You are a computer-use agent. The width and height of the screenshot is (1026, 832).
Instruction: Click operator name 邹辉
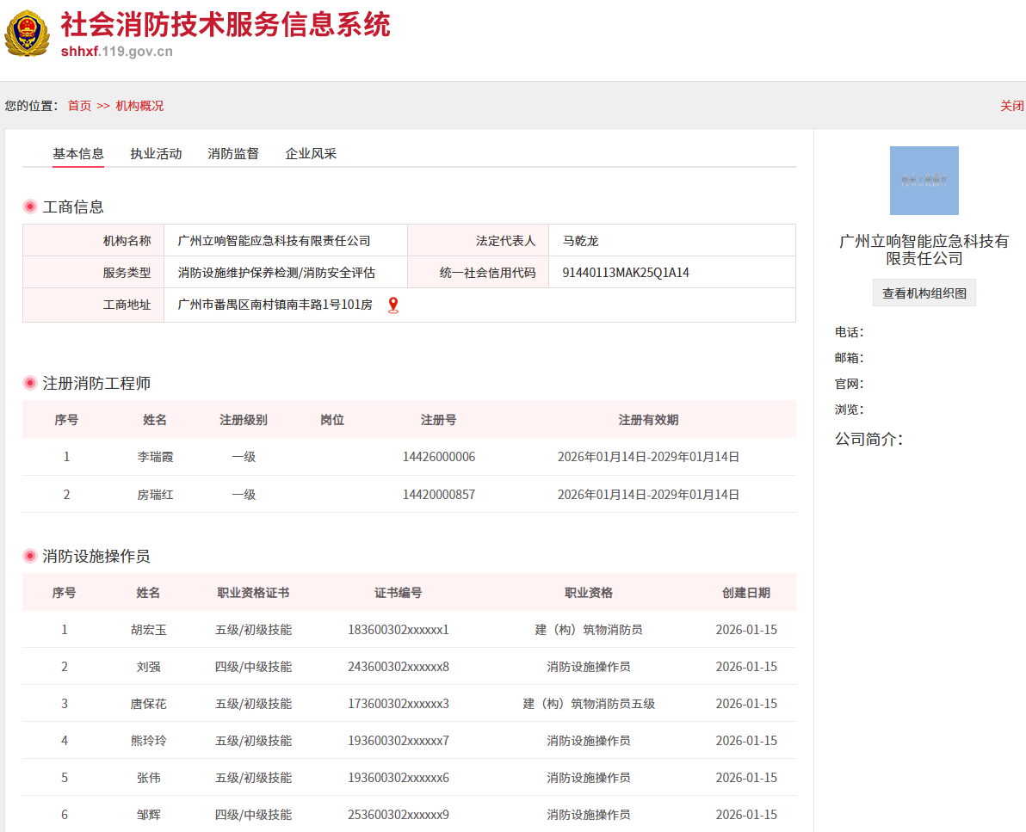(x=149, y=814)
